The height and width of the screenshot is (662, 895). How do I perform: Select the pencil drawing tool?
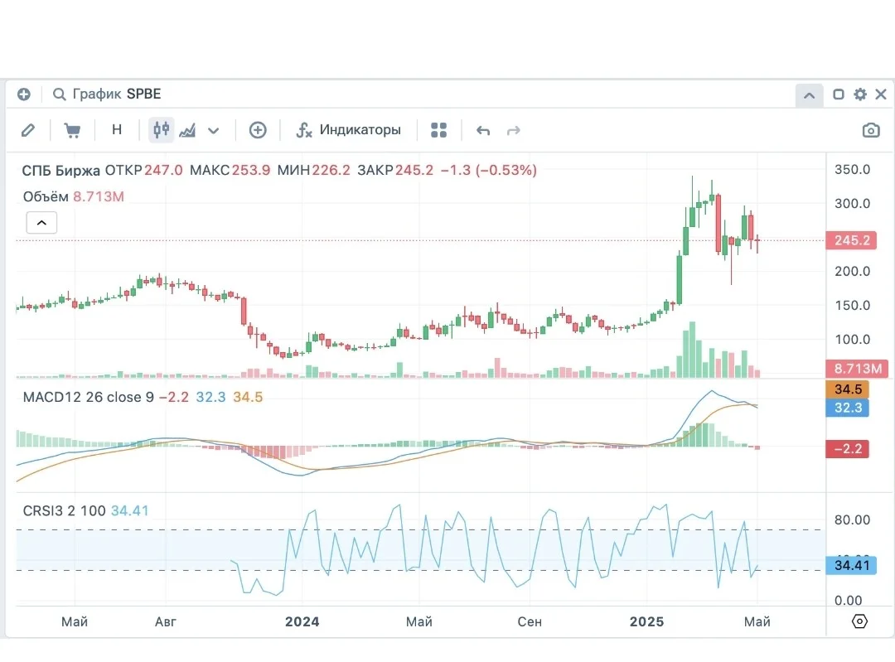coord(28,130)
